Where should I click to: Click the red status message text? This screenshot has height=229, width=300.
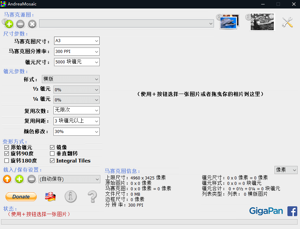pyautogui.click(x=39, y=214)
